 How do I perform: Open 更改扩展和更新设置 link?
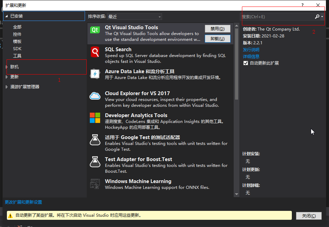click(23, 202)
